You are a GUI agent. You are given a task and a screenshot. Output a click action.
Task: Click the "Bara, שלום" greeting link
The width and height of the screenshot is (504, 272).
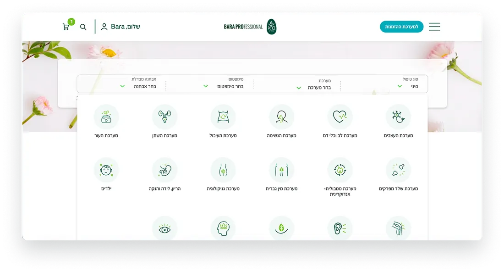[126, 27]
